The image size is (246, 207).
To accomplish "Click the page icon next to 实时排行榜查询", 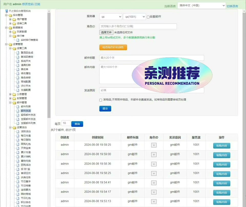I will [18, 40].
